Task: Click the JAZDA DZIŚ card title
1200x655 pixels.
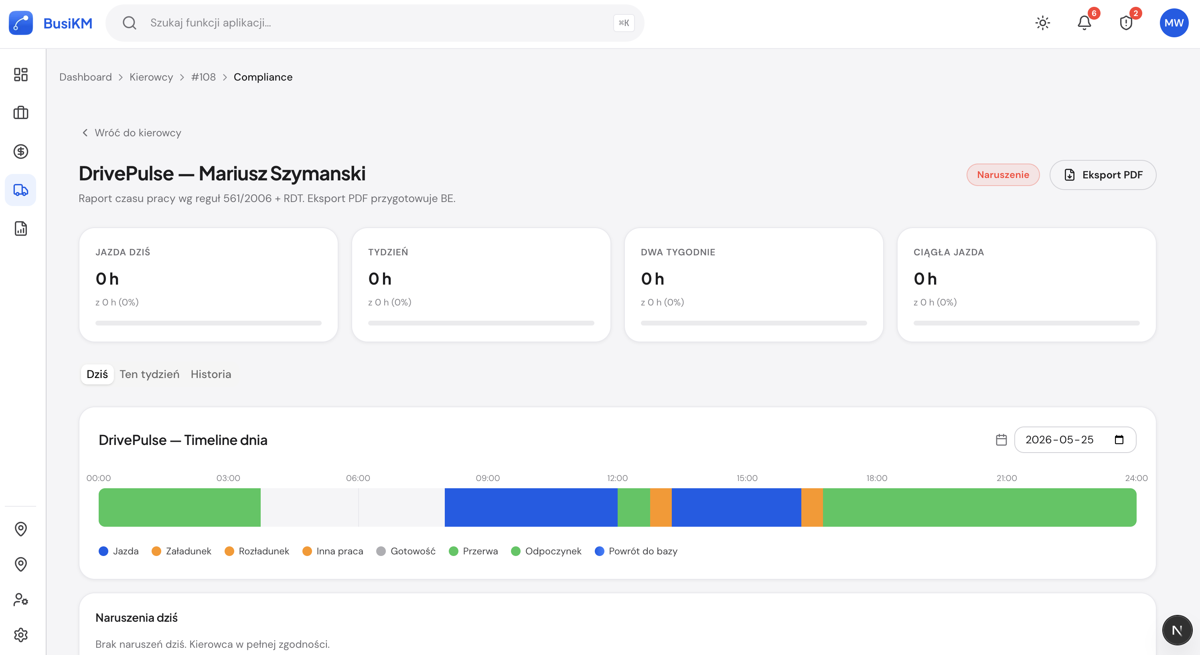Action: pyautogui.click(x=123, y=252)
